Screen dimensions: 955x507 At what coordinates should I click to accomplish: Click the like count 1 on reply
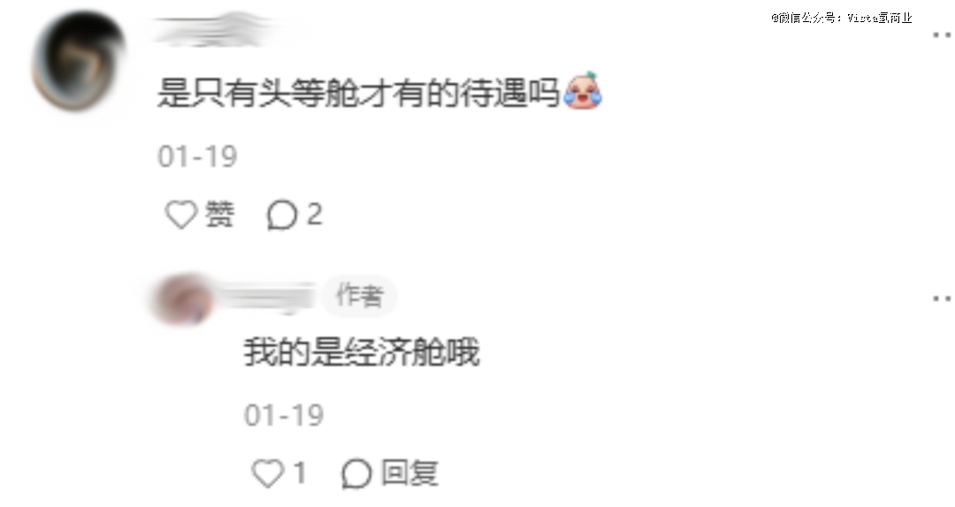click(299, 473)
